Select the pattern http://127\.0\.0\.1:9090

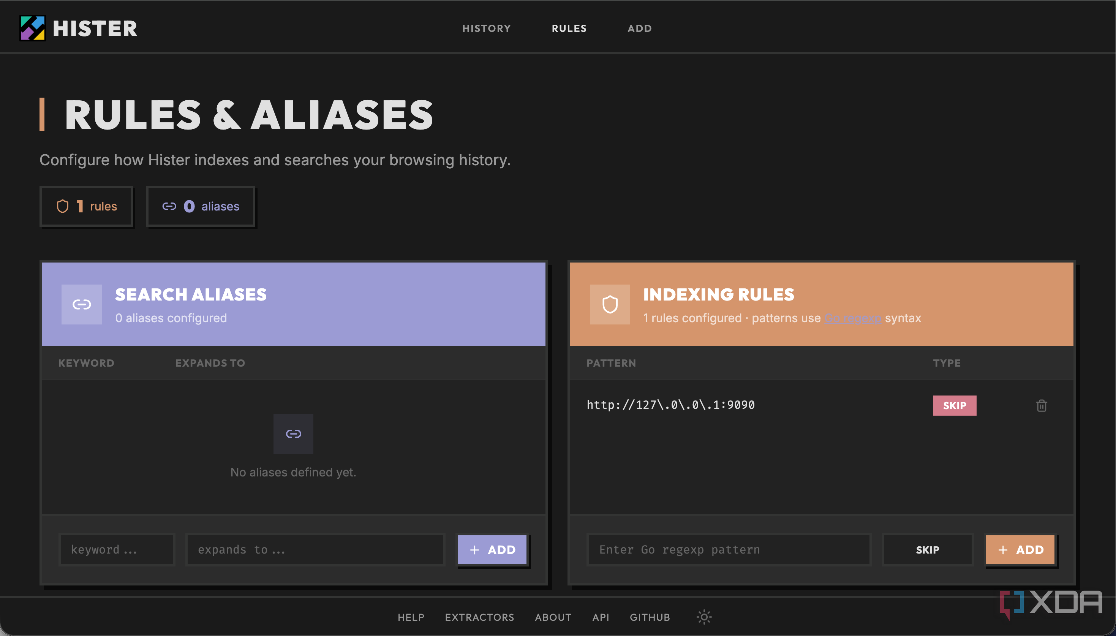click(671, 405)
